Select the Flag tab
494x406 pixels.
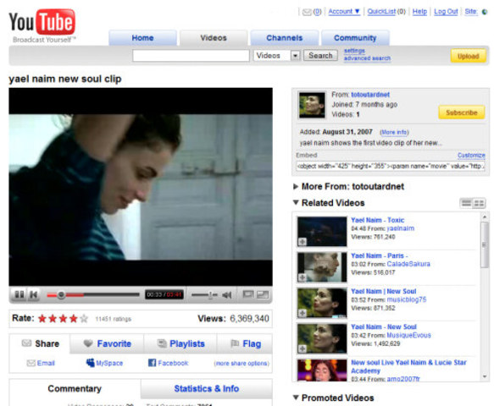(x=245, y=343)
